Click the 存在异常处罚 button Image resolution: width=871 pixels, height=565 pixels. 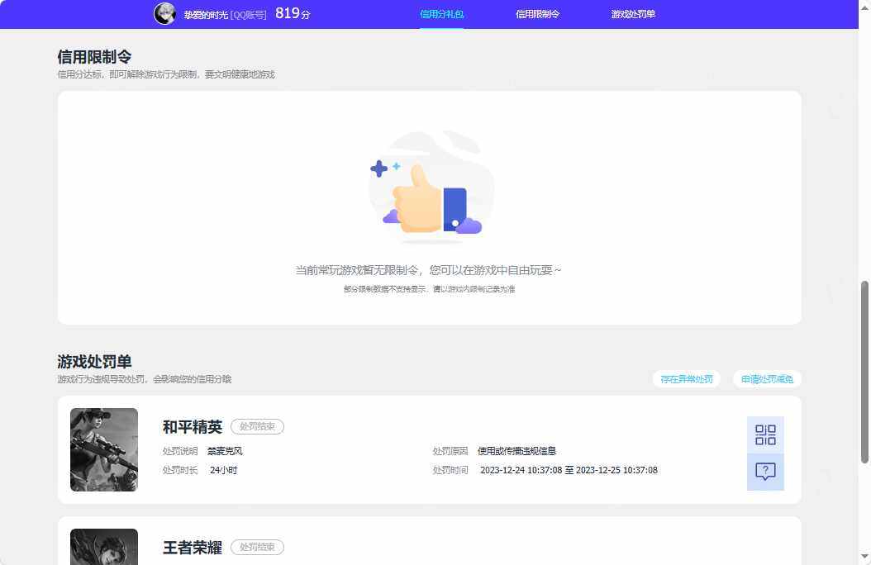click(687, 379)
